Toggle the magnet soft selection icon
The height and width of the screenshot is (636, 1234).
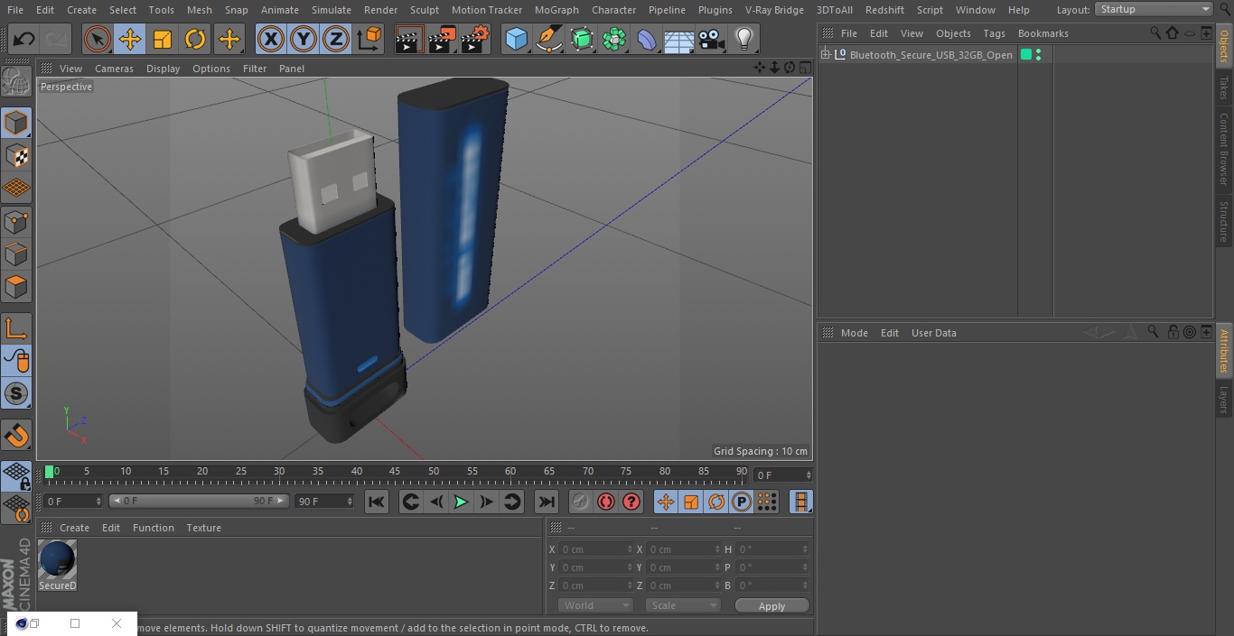click(x=16, y=435)
